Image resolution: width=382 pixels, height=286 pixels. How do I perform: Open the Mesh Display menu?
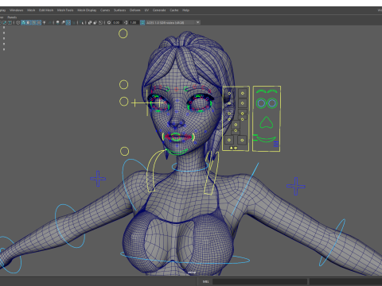[87, 10]
